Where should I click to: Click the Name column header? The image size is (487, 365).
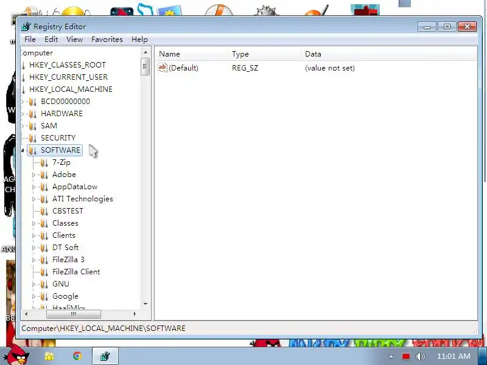click(192, 54)
